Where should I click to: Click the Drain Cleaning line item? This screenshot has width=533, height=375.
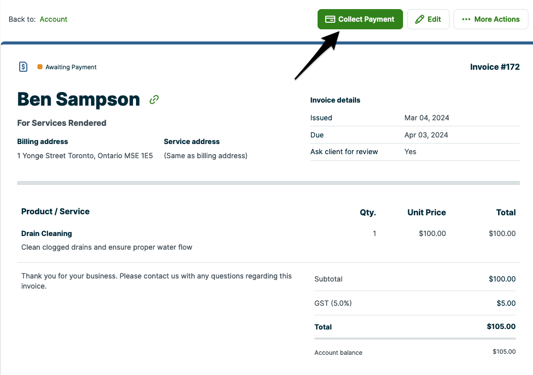tap(47, 233)
